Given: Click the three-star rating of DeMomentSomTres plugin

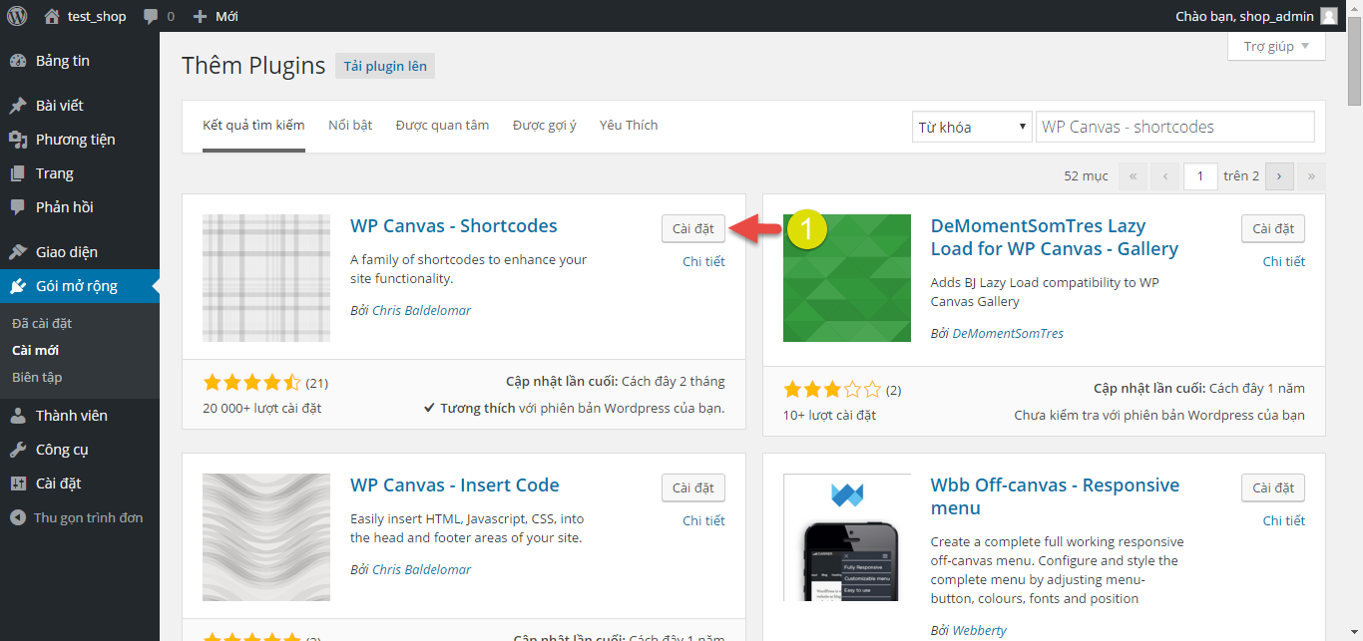Looking at the screenshot, I should point(832,389).
